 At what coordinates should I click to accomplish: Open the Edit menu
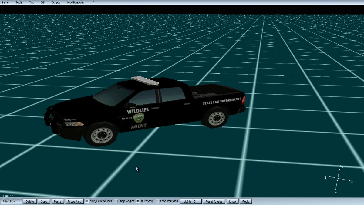pos(43,2)
